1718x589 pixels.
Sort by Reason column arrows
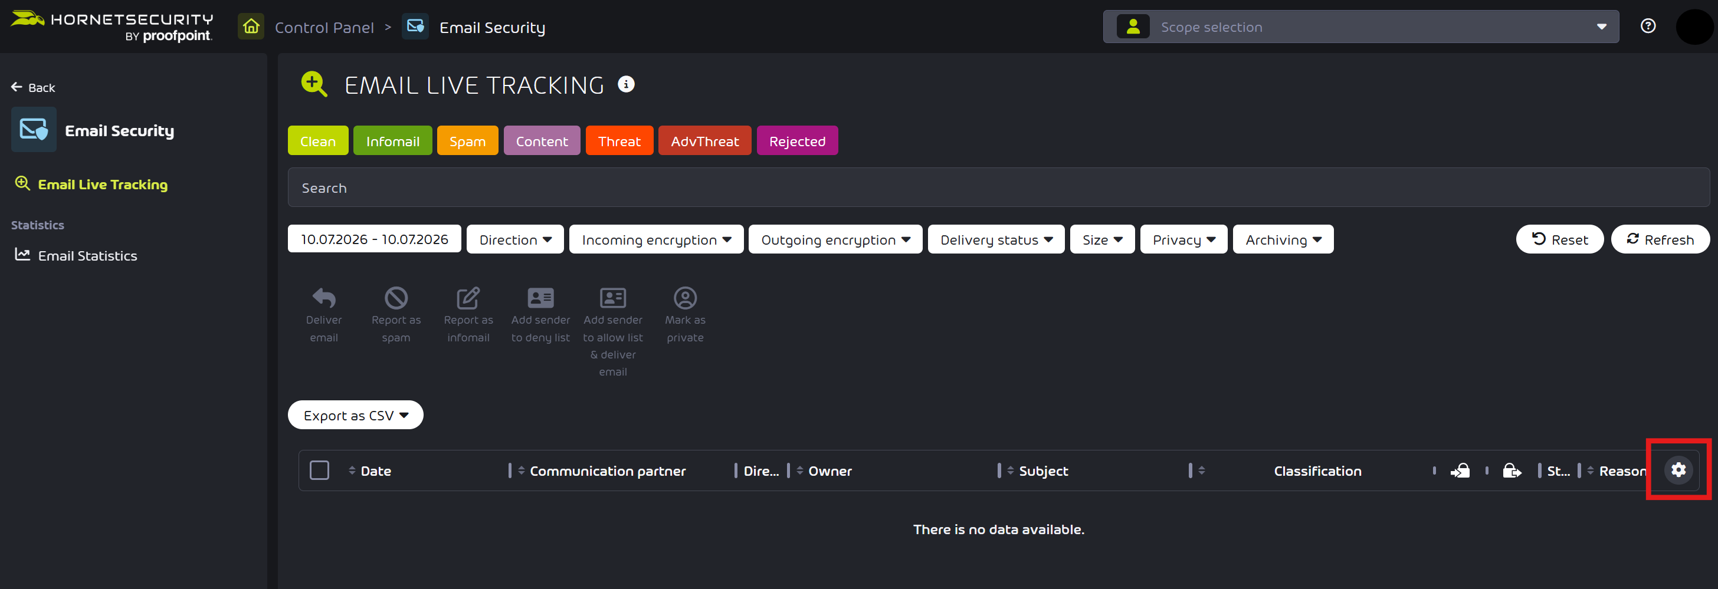(x=1591, y=470)
